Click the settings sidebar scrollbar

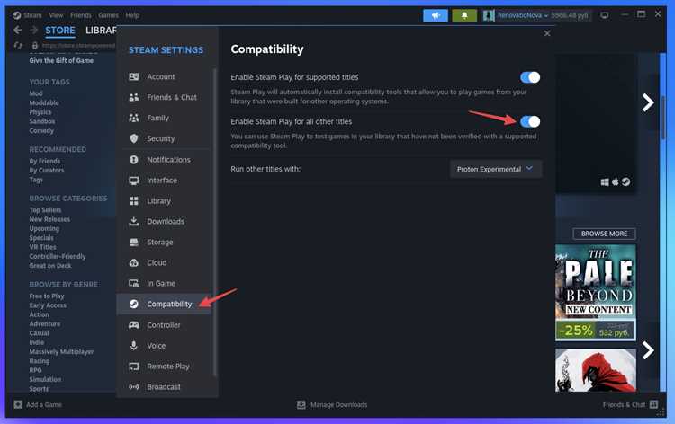tap(215, 223)
